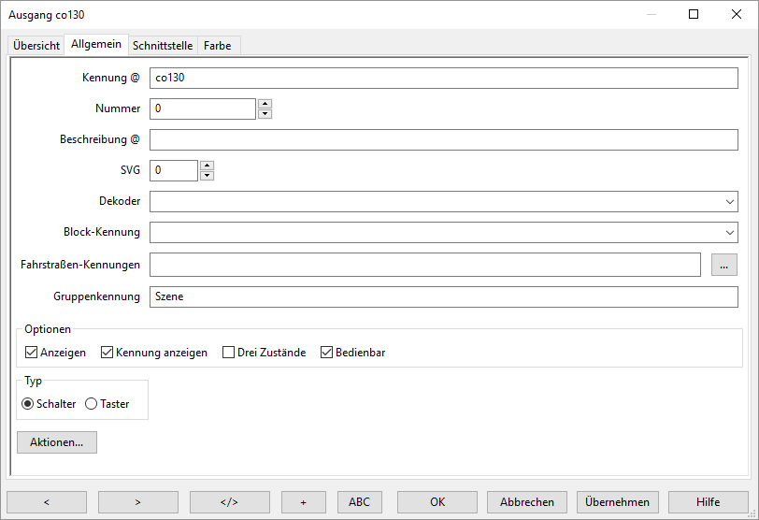This screenshot has height=520, width=759.
Task: Click the previous record '<' button
Action: coord(46,502)
